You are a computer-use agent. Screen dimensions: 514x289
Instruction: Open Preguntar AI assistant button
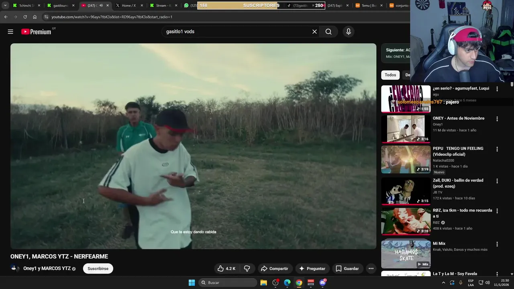click(312, 269)
